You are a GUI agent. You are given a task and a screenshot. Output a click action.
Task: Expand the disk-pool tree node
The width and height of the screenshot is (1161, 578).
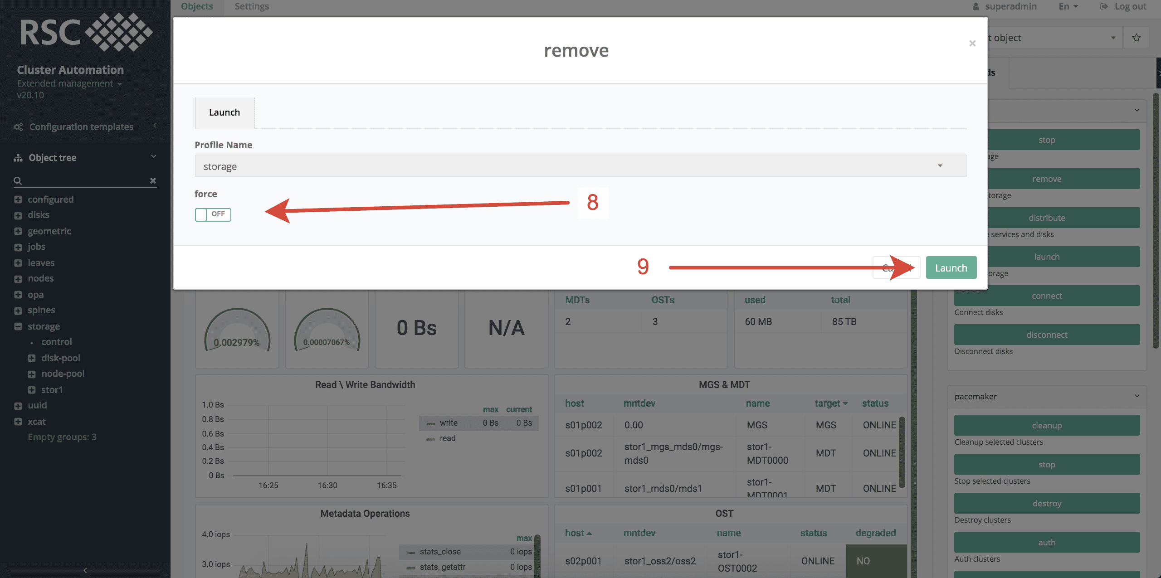[32, 358]
